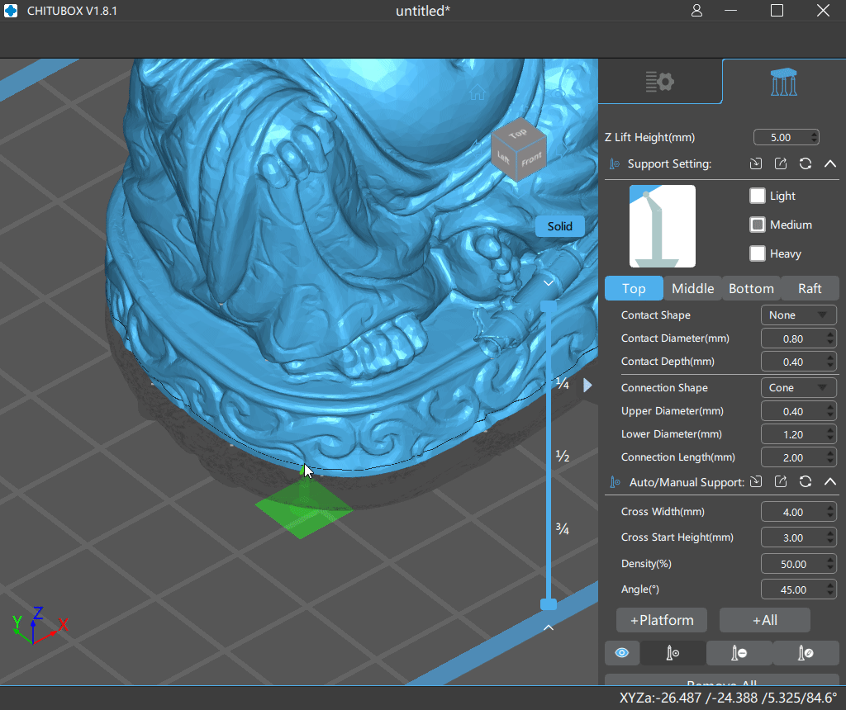Select the add support tool icon
Image resolution: width=846 pixels, height=710 pixels.
[x=673, y=653]
